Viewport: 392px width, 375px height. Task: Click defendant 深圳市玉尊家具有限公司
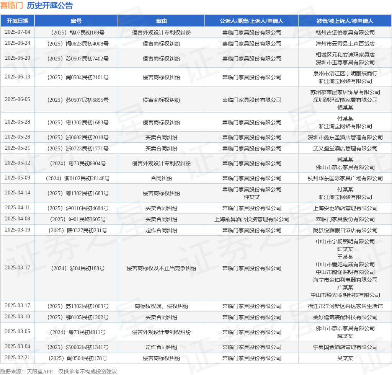point(345,62)
